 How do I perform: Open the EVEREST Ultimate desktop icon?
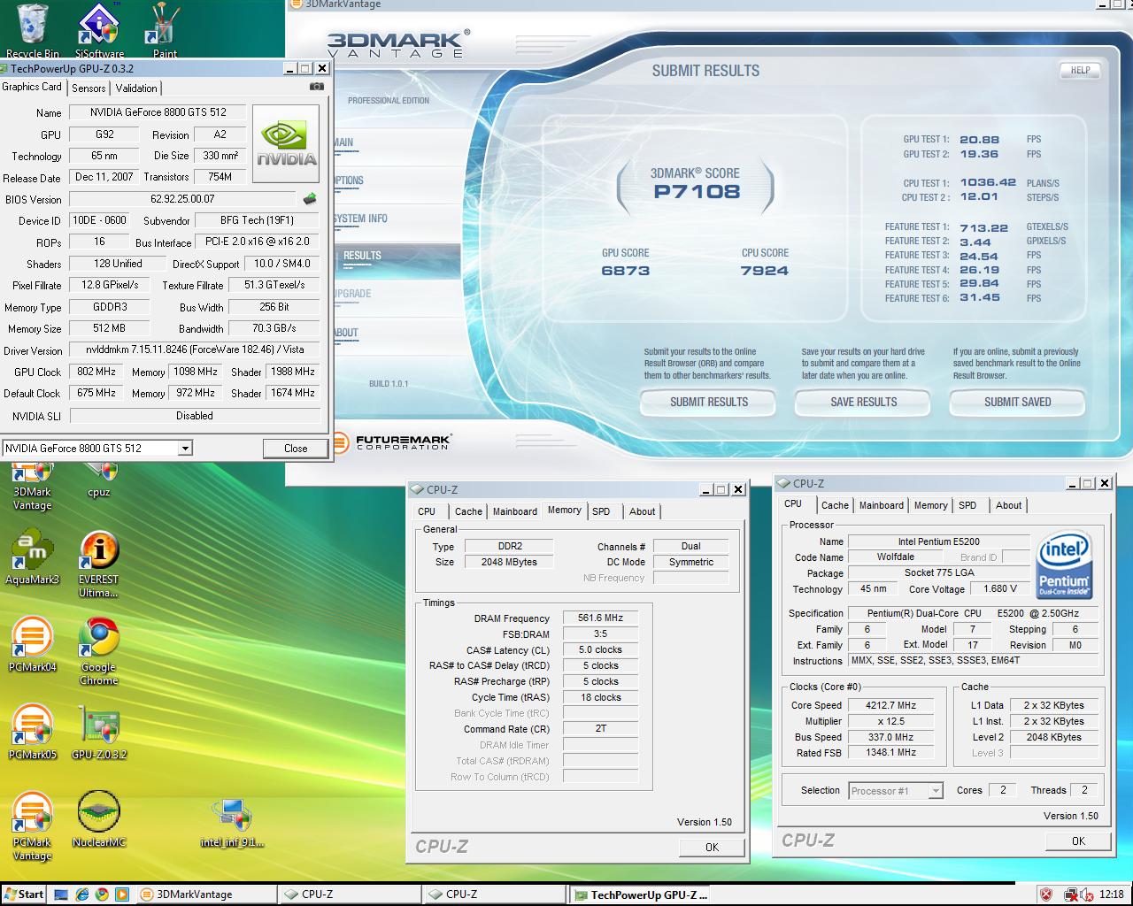point(98,564)
